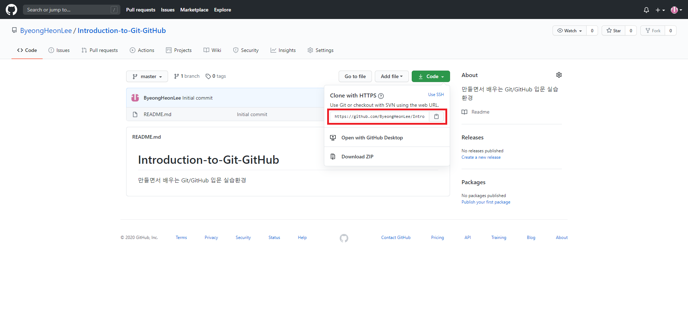Open the notifications bell
The width and height of the screenshot is (688, 335).
pyautogui.click(x=646, y=10)
